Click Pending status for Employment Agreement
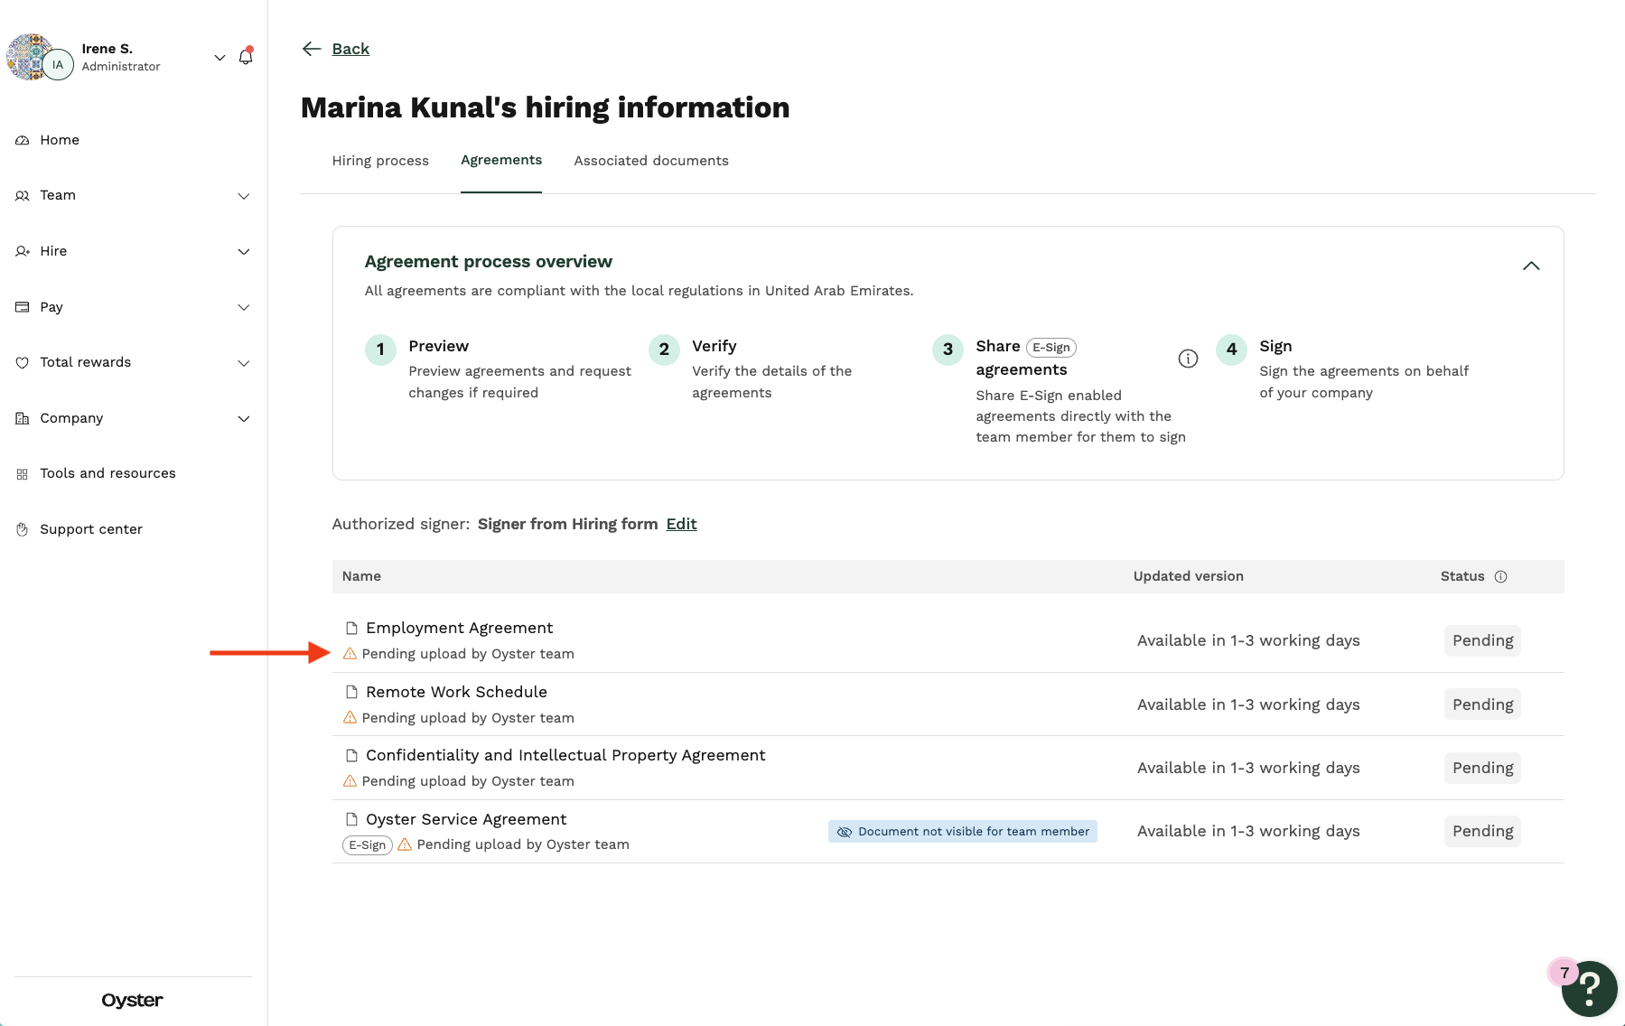1625x1026 pixels. (1482, 640)
